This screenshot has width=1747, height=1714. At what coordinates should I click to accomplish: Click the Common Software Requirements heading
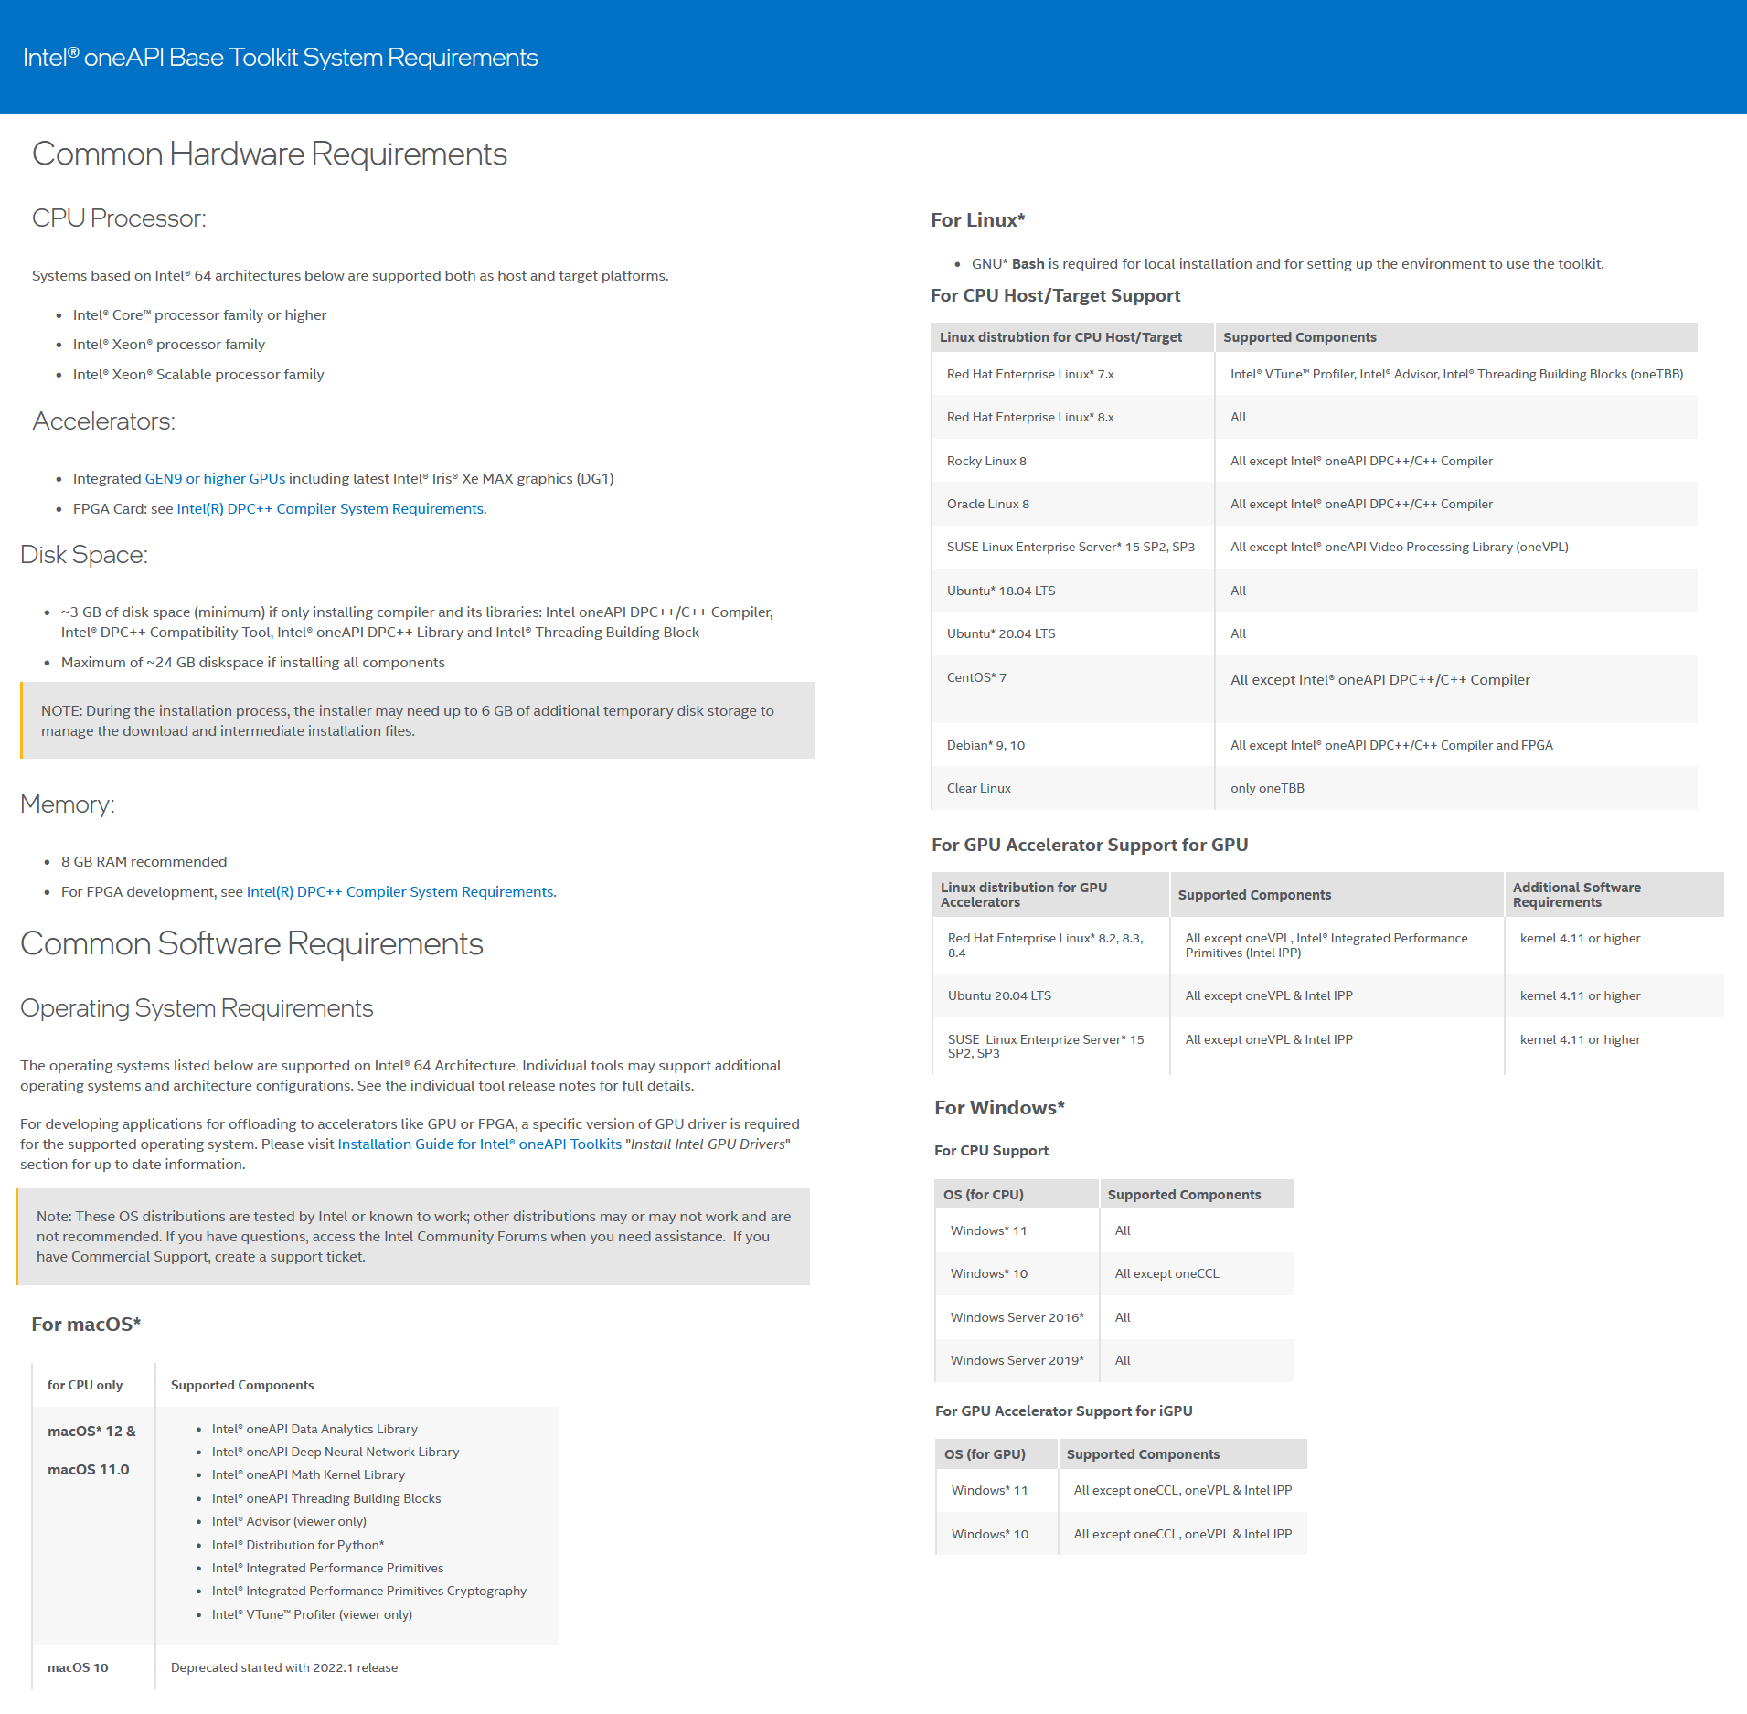pyautogui.click(x=251, y=943)
